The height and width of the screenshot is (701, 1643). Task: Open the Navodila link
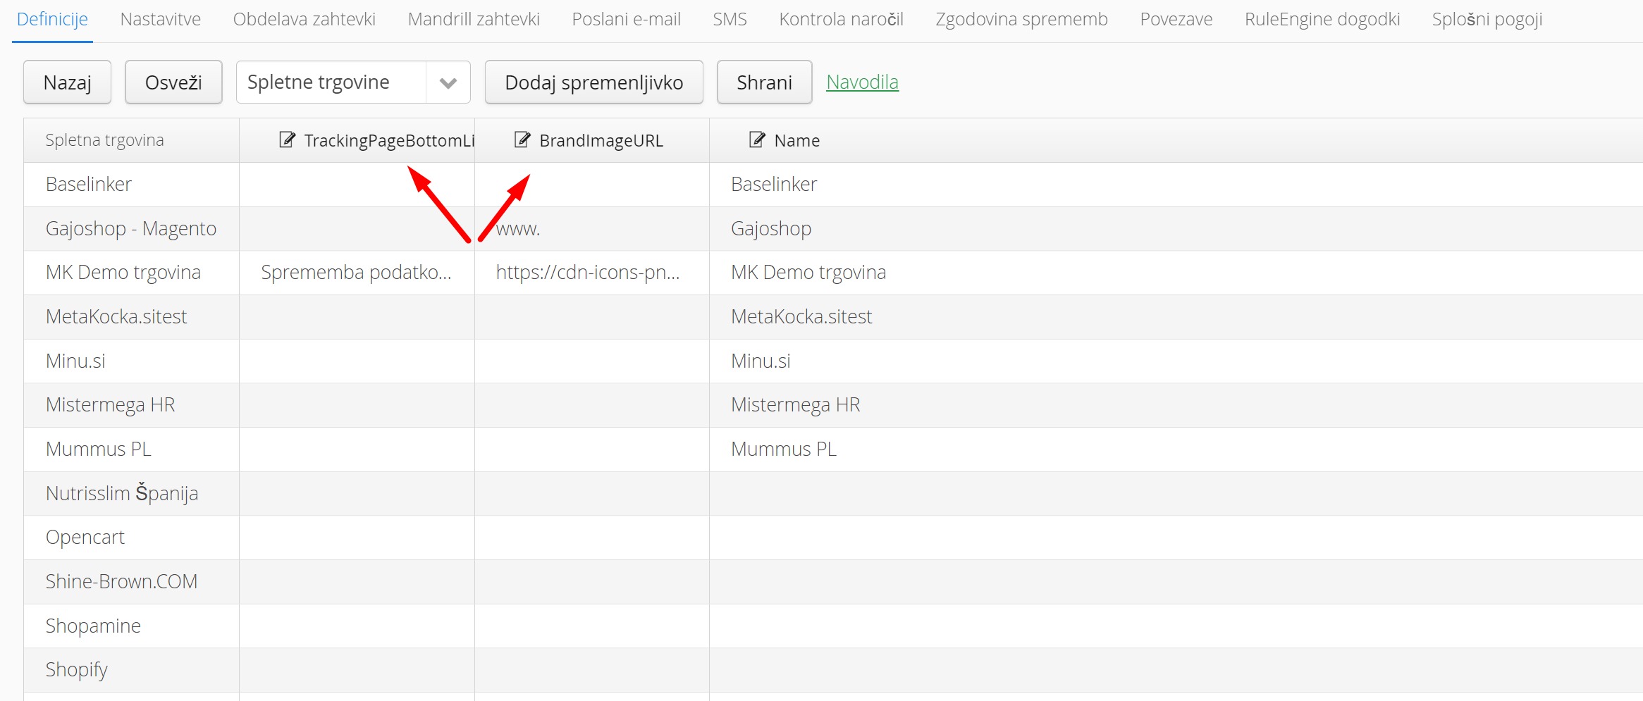tap(862, 82)
